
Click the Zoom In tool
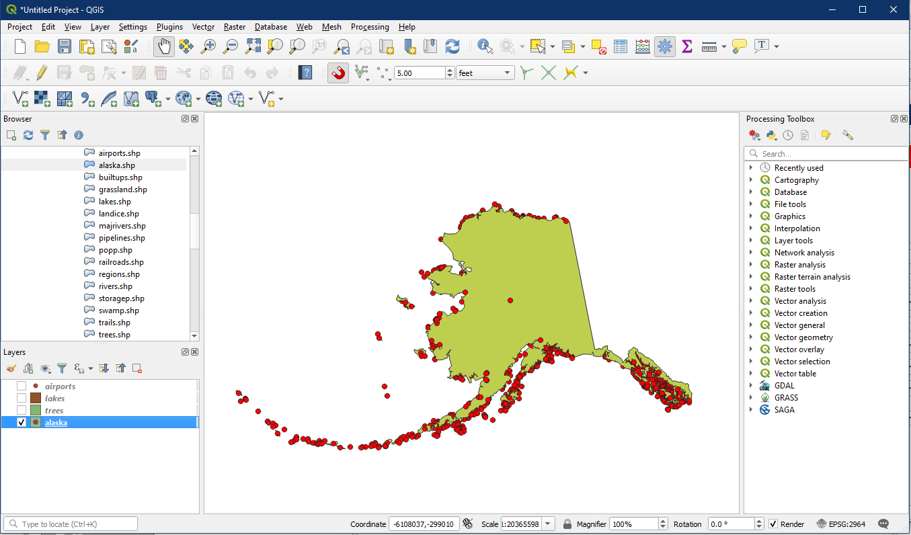(x=209, y=46)
